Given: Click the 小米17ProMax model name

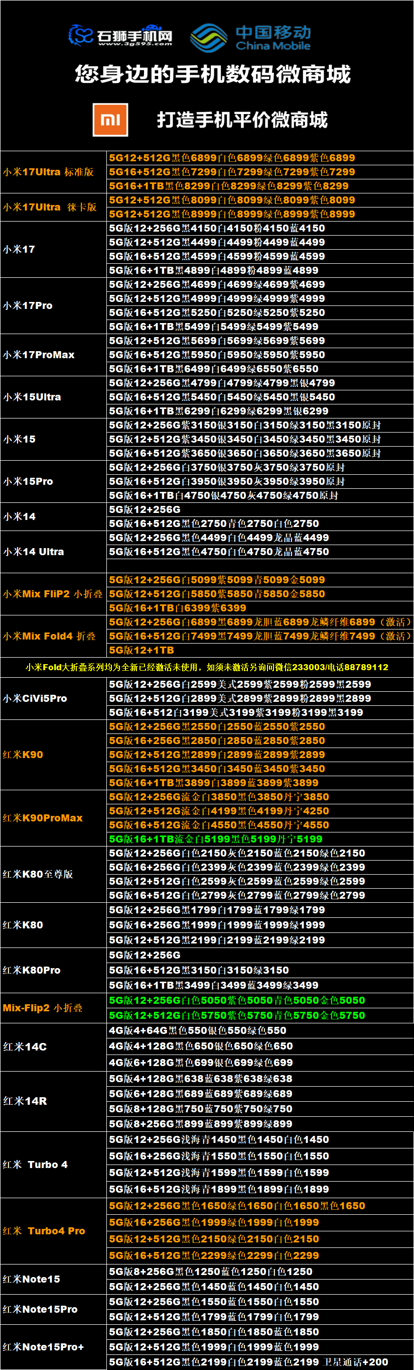Looking at the screenshot, I should click(x=39, y=355).
